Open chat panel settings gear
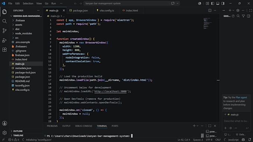253x142 pixels. (x=238, y=10)
